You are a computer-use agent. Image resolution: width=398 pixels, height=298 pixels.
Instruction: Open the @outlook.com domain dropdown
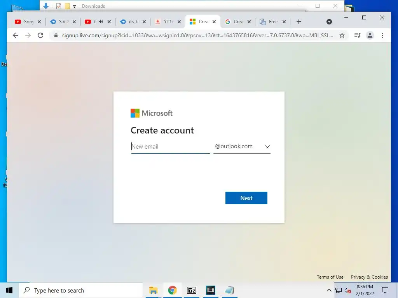[242, 146]
